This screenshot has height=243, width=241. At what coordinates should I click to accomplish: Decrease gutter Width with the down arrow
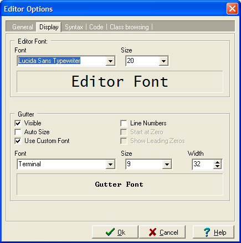click(x=217, y=166)
